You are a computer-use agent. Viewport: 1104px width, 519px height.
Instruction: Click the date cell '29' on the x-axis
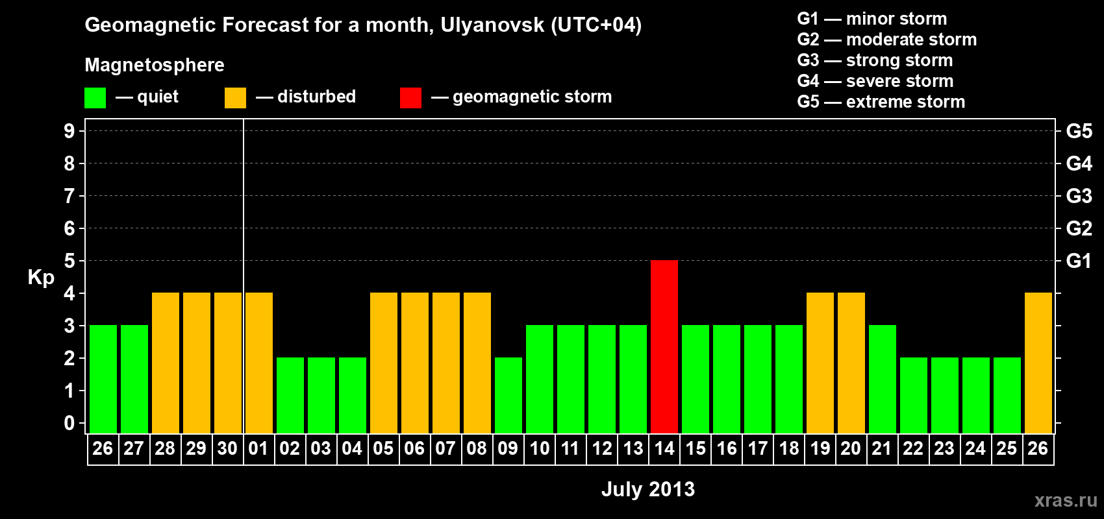click(x=197, y=449)
